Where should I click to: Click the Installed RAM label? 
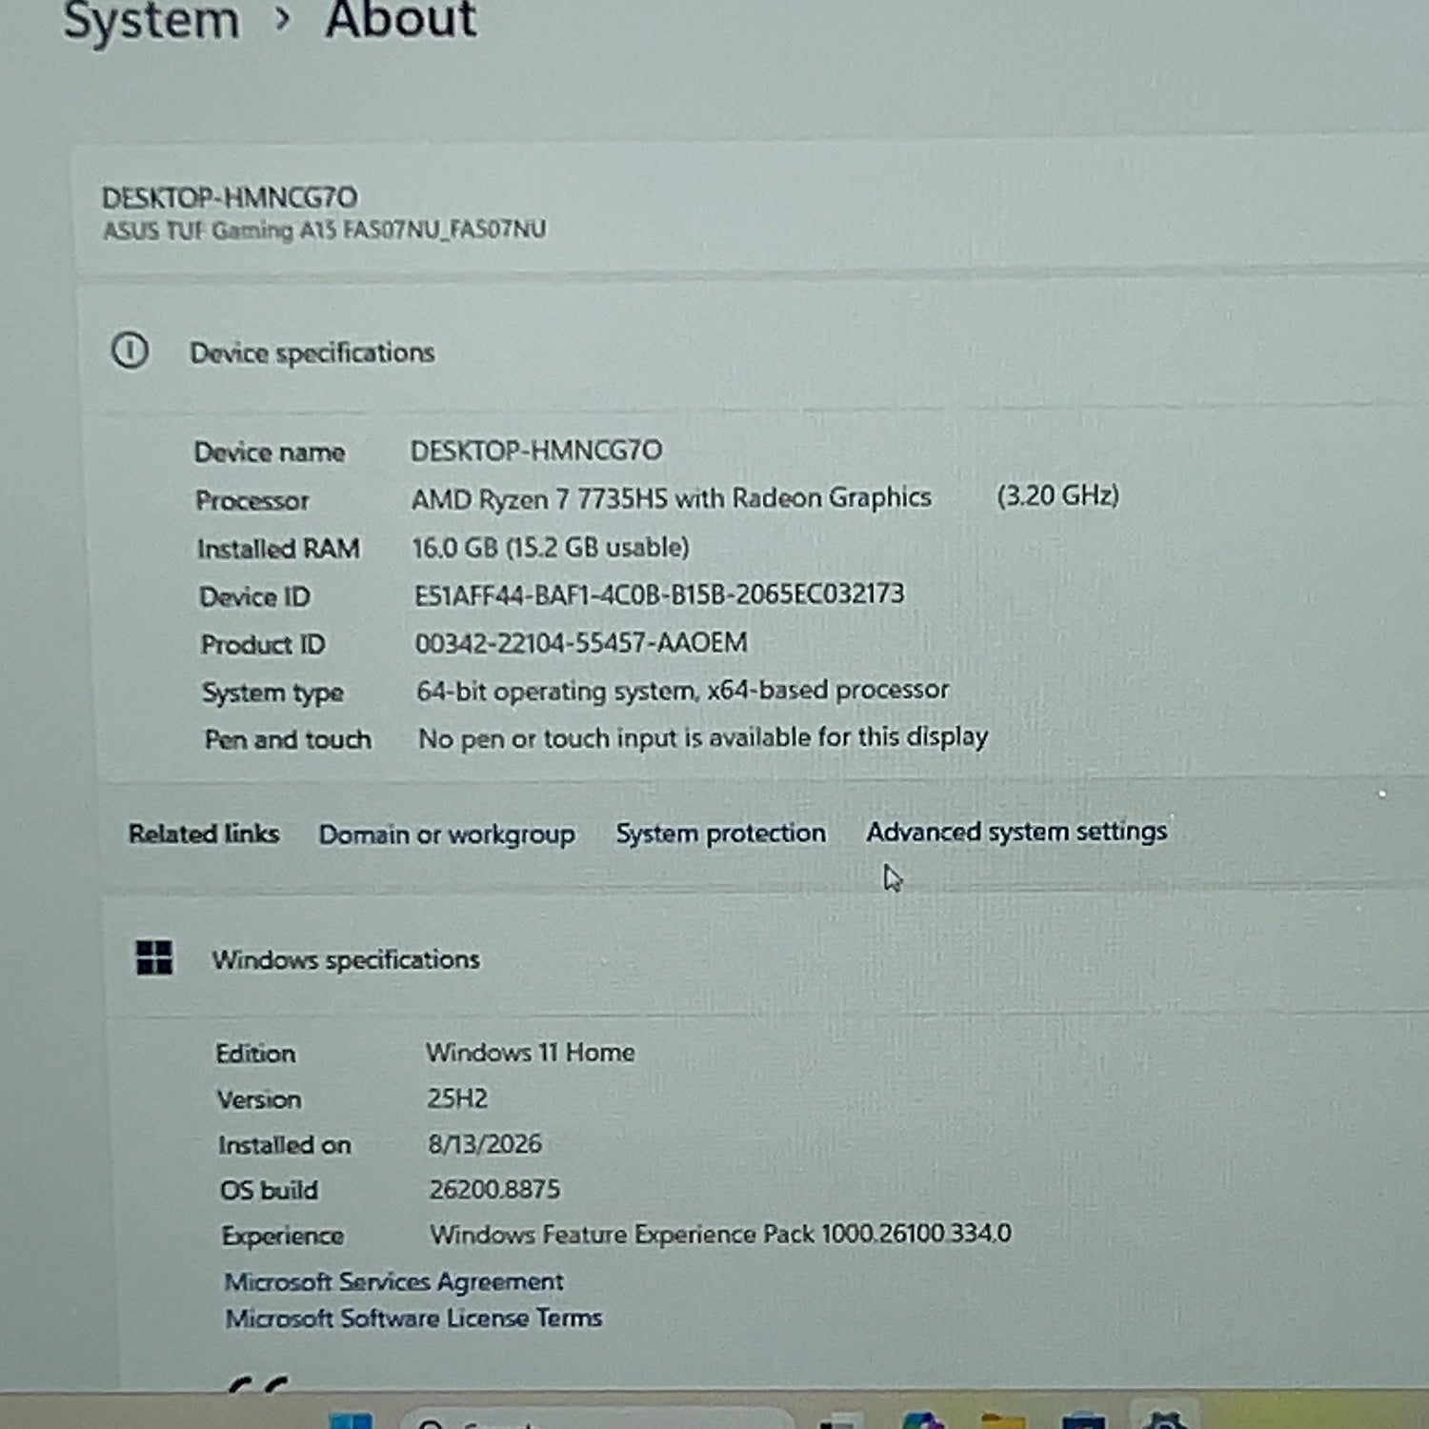coord(278,549)
